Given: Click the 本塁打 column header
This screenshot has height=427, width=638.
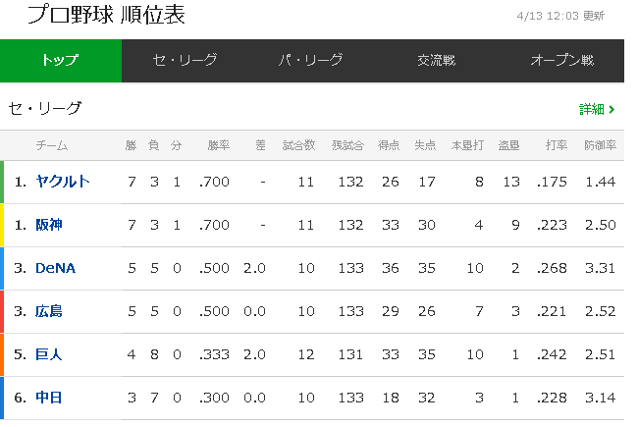Looking at the screenshot, I should pos(467,145).
